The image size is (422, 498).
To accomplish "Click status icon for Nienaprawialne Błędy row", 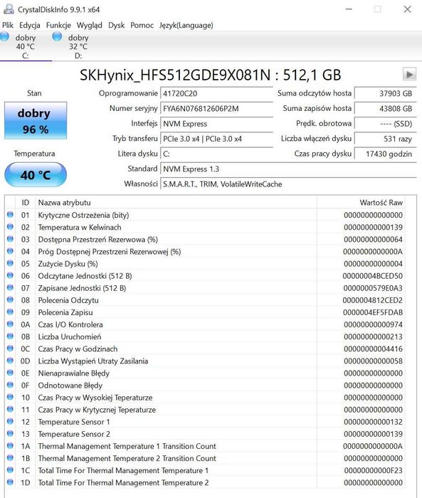I will 10,373.
